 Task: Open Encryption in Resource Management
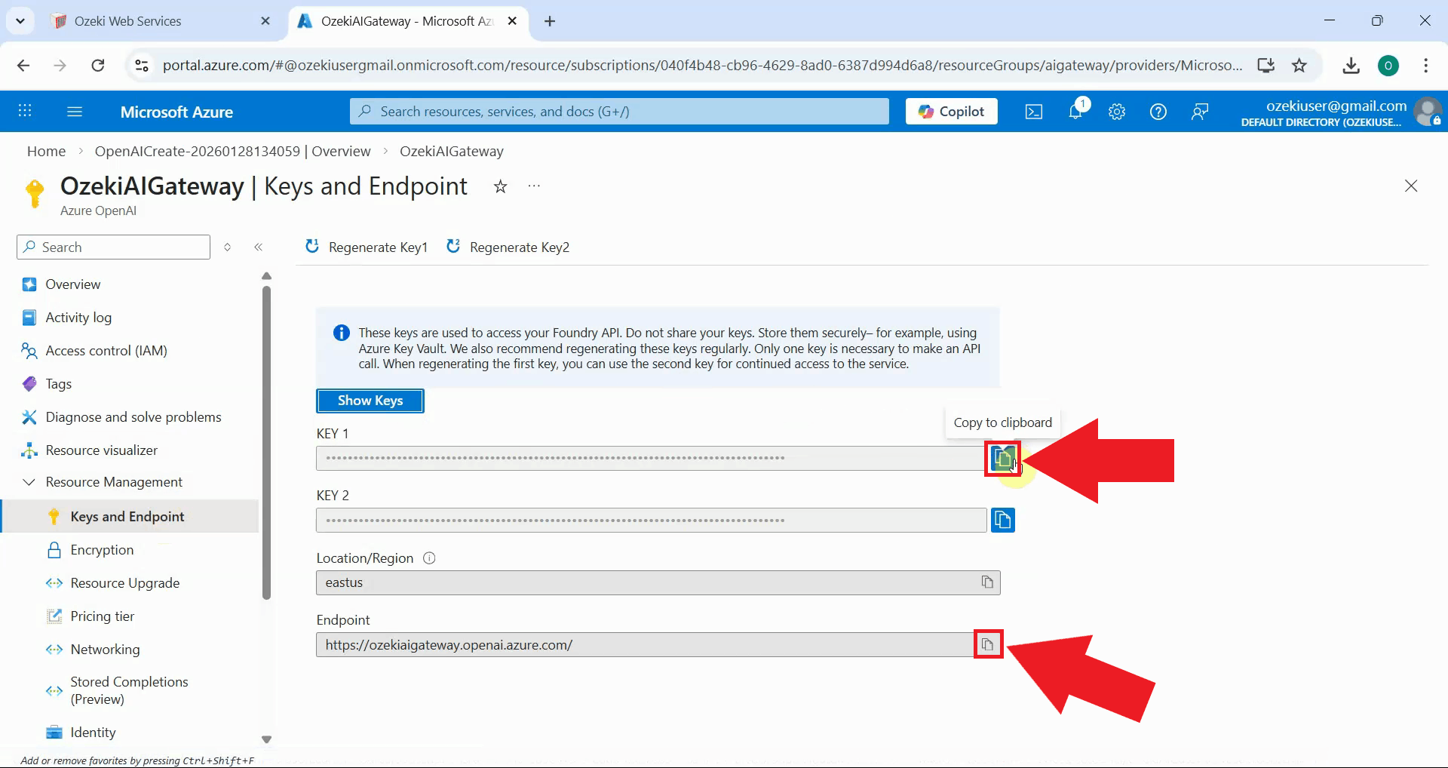[101, 549]
